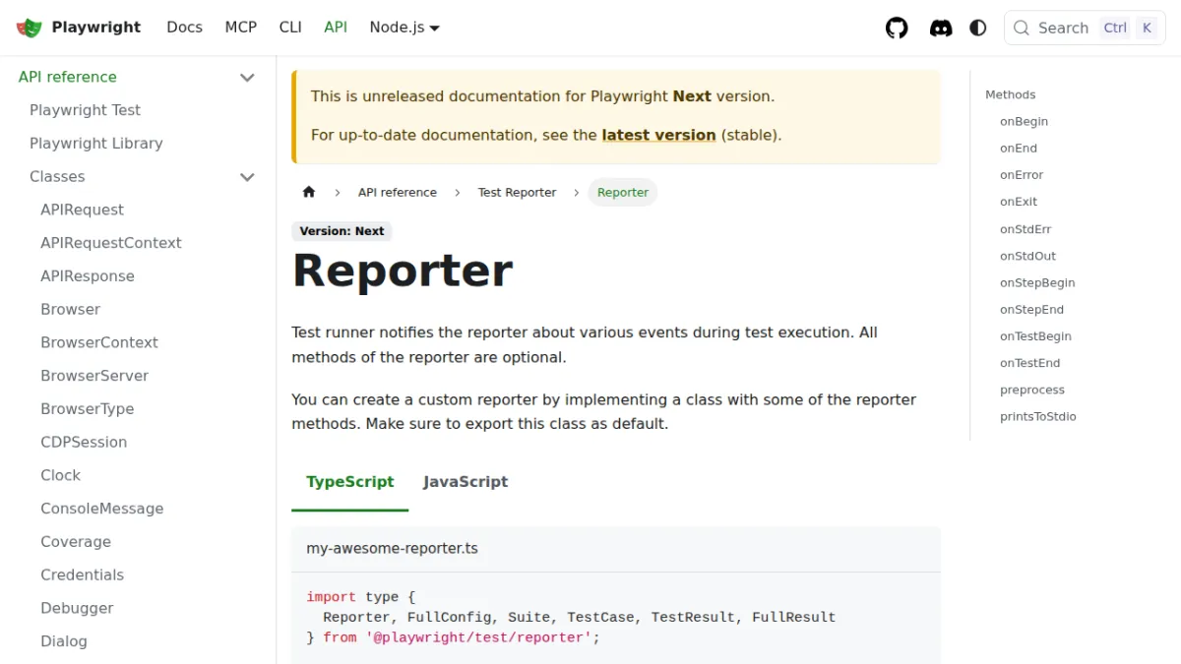Click the Ctrl K shortcut hint
The height and width of the screenshot is (664, 1181).
(x=1129, y=28)
